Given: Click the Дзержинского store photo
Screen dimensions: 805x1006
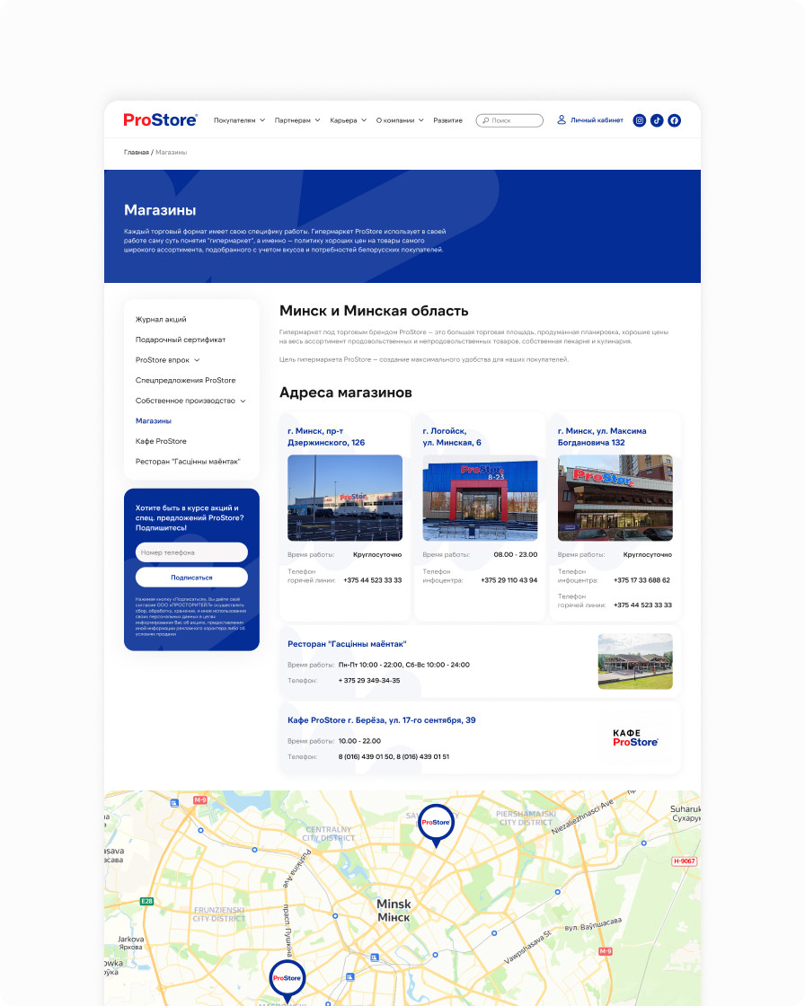Looking at the screenshot, I should (x=345, y=498).
